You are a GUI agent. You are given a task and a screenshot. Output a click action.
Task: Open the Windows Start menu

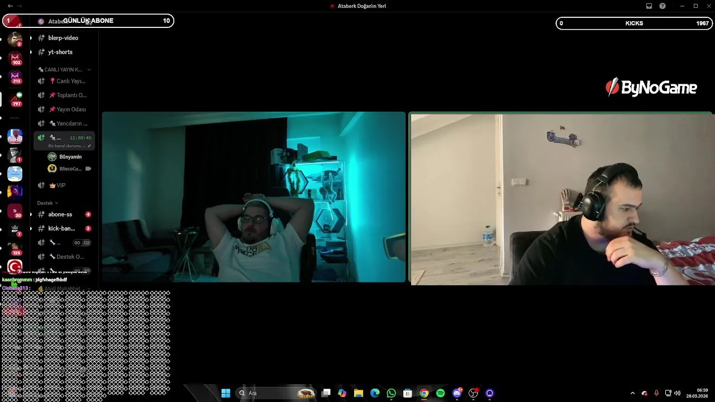pyautogui.click(x=226, y=393)
